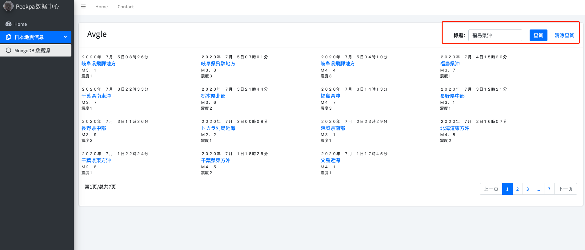Open the 栃木県北部 earthquake link
585x250 pixels.
213,96
